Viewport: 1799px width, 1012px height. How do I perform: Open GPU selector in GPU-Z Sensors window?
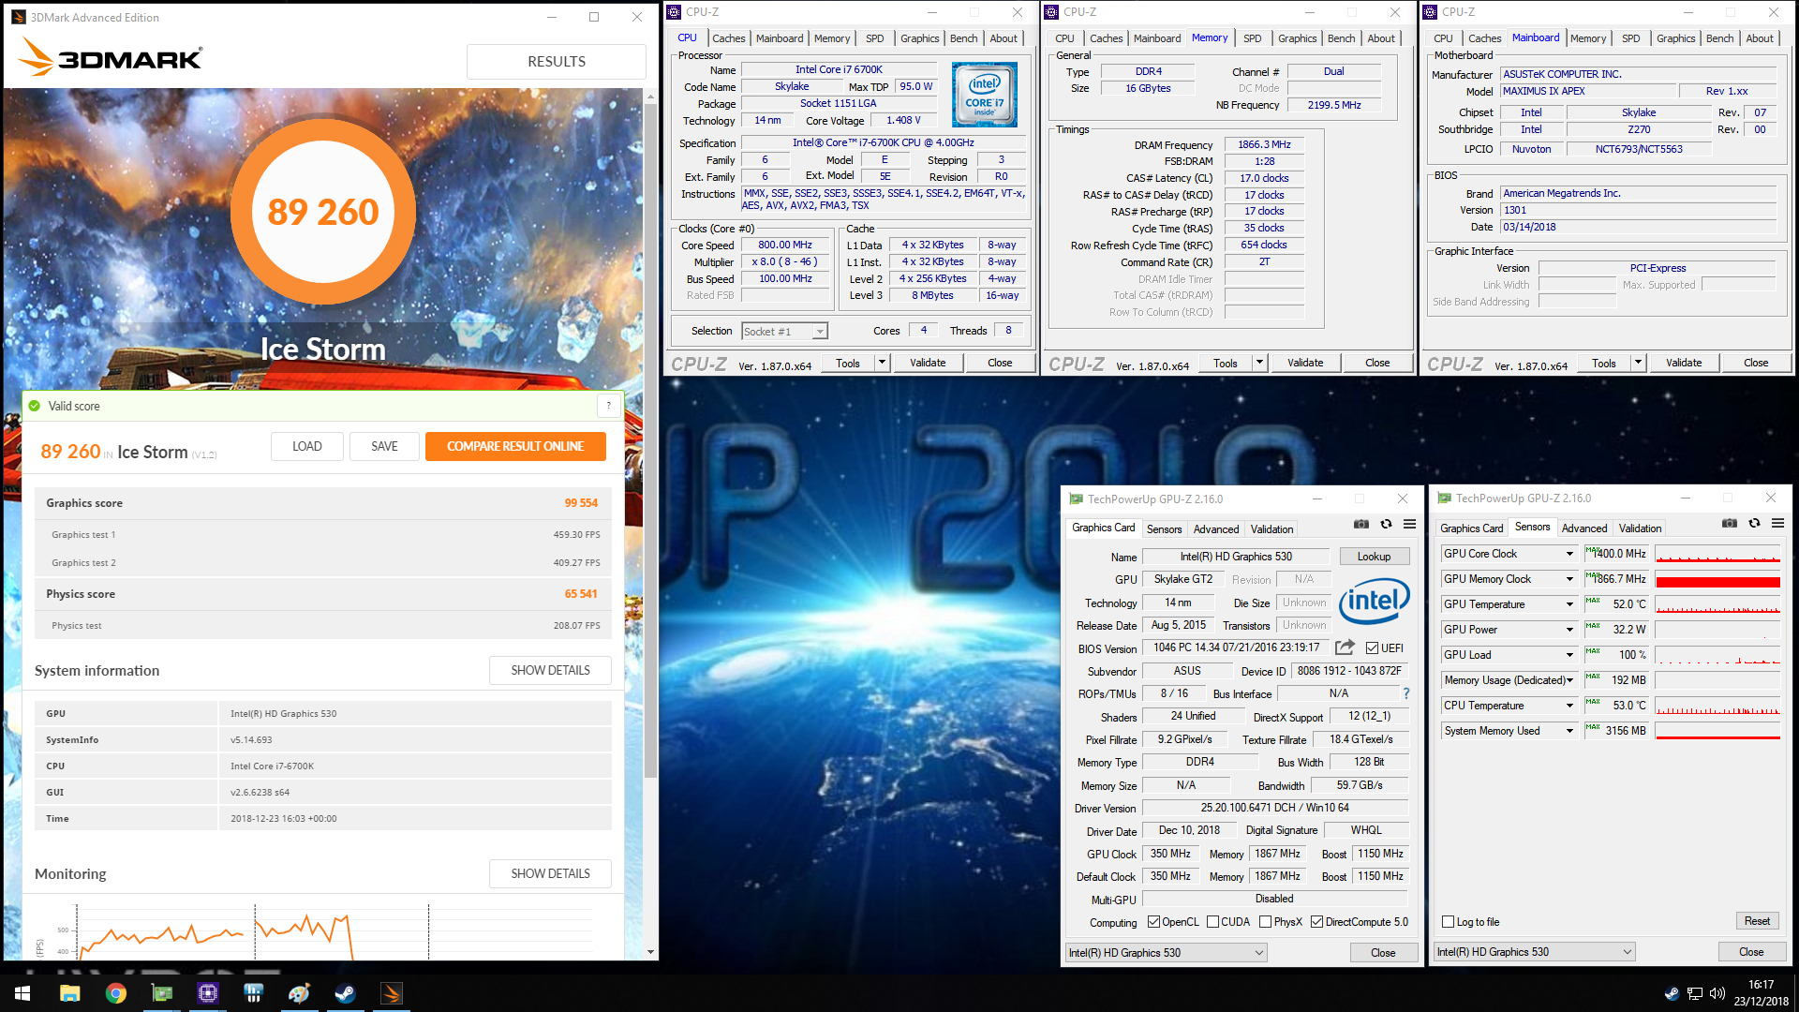(x=1535, y=952)
